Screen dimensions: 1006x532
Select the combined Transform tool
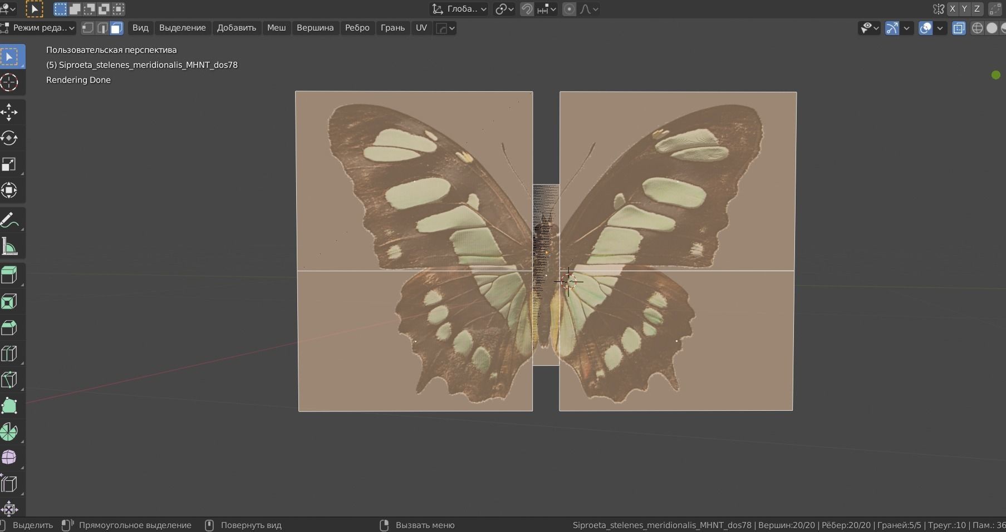(x=9, y=190)
